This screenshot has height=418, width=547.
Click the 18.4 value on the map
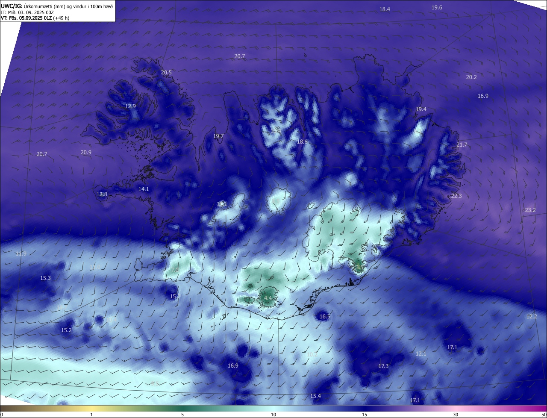point(385,9)
